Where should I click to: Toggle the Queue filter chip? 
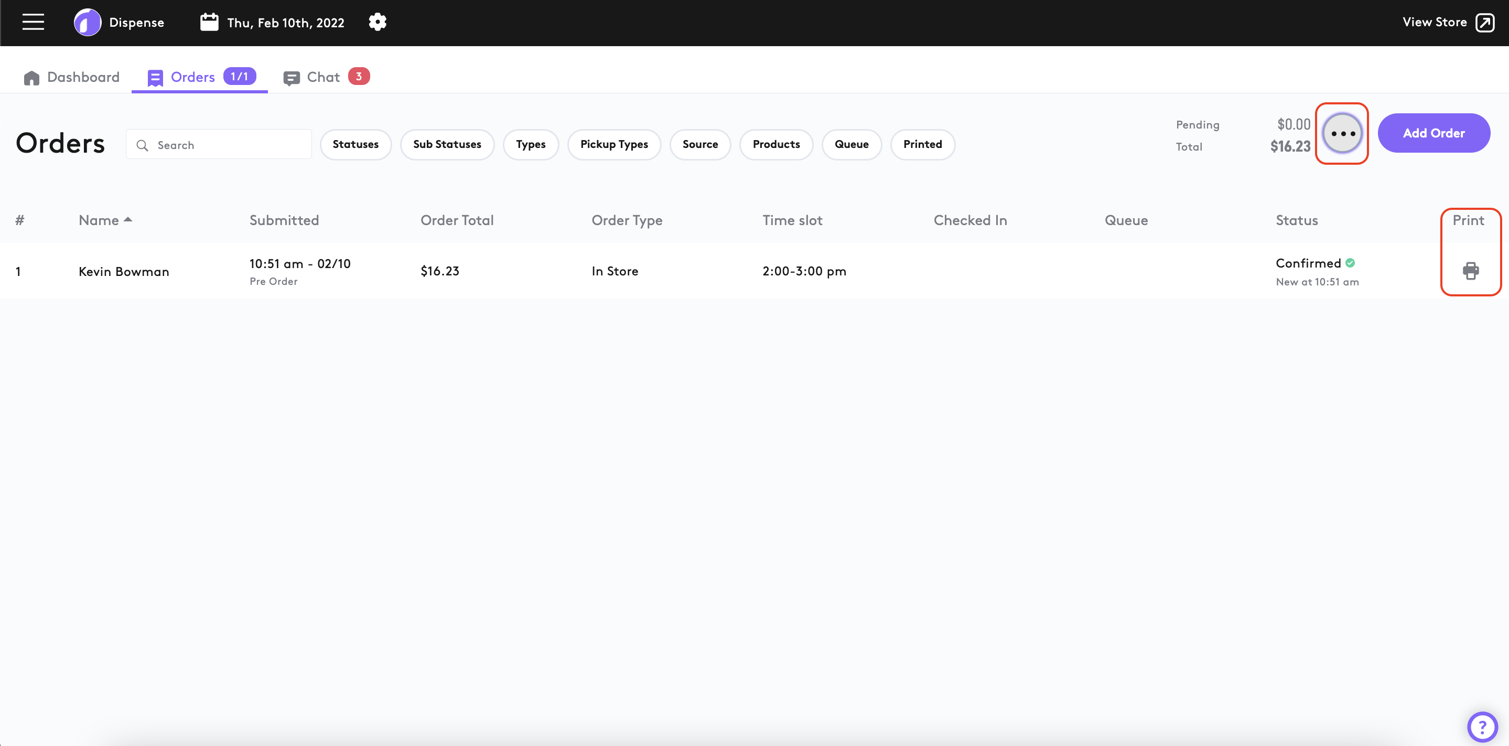851,145
